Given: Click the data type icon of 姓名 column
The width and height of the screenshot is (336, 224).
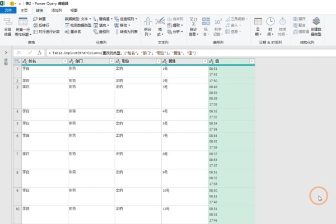Looking at the screenshot, I should [x=25, y=61].
